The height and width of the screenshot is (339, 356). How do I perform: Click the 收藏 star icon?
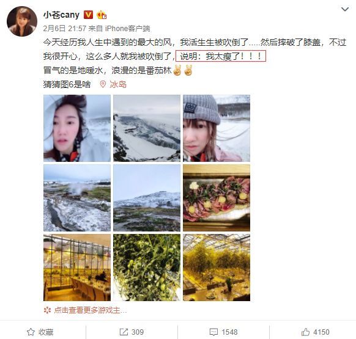(x=31, y=332)
